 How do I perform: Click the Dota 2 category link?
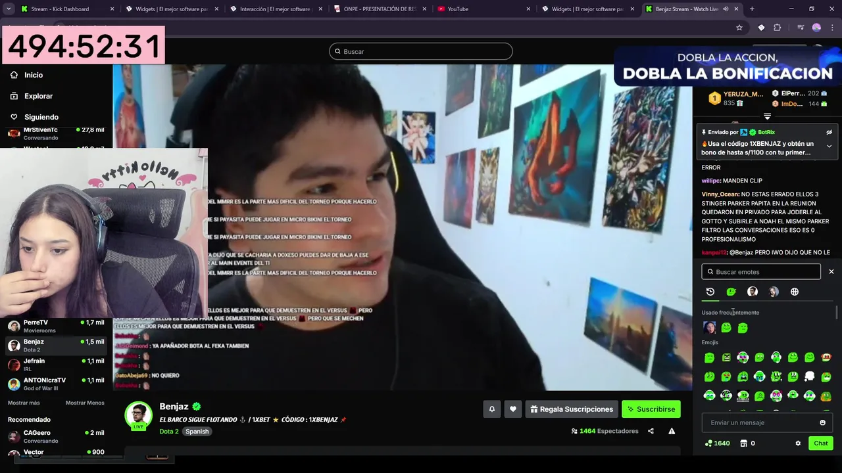click(x=169, y=432)
